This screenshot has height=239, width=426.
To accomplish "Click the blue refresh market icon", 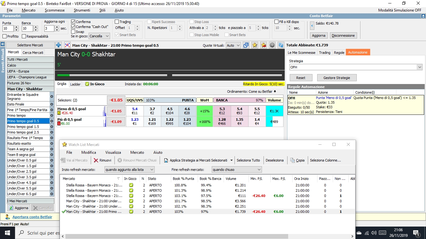I will pos(281,45).
